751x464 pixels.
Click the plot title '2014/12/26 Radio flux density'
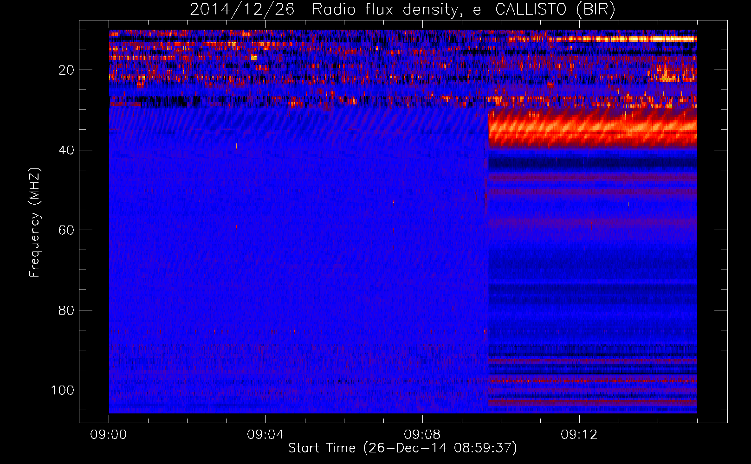tap(402, 10)
